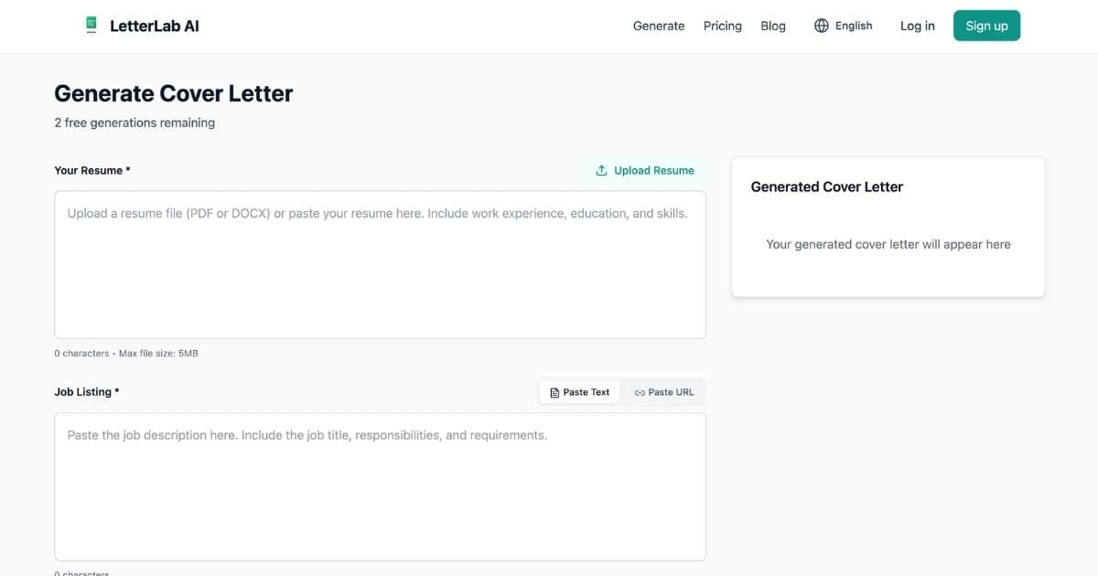Open the Generate page from navigation
The image size is (1098, 576).
click(658, 26)
